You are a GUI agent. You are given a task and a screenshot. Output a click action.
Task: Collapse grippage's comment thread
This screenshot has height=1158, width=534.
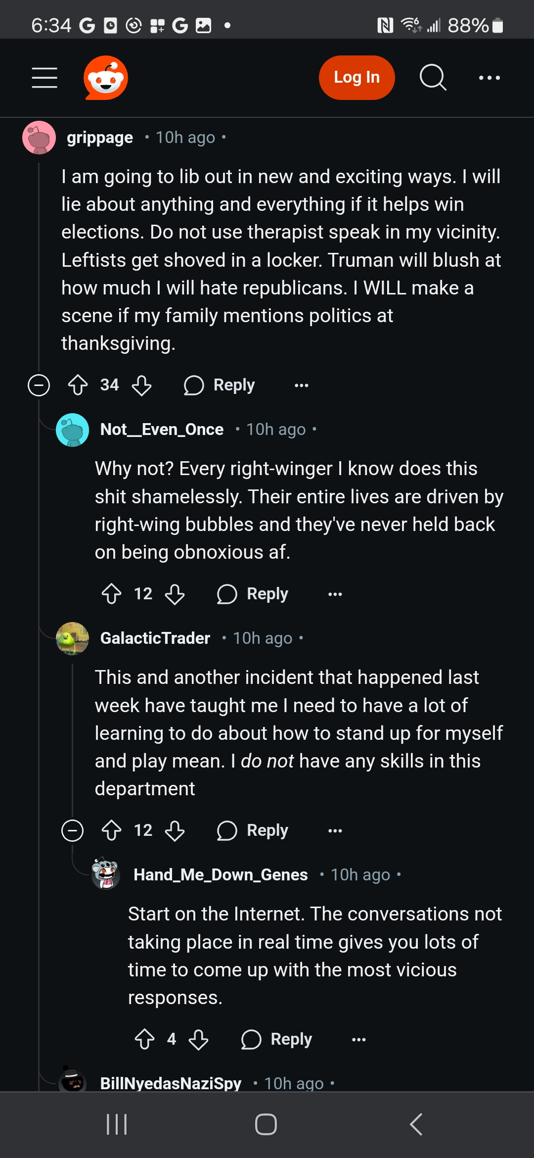point(39,385)
